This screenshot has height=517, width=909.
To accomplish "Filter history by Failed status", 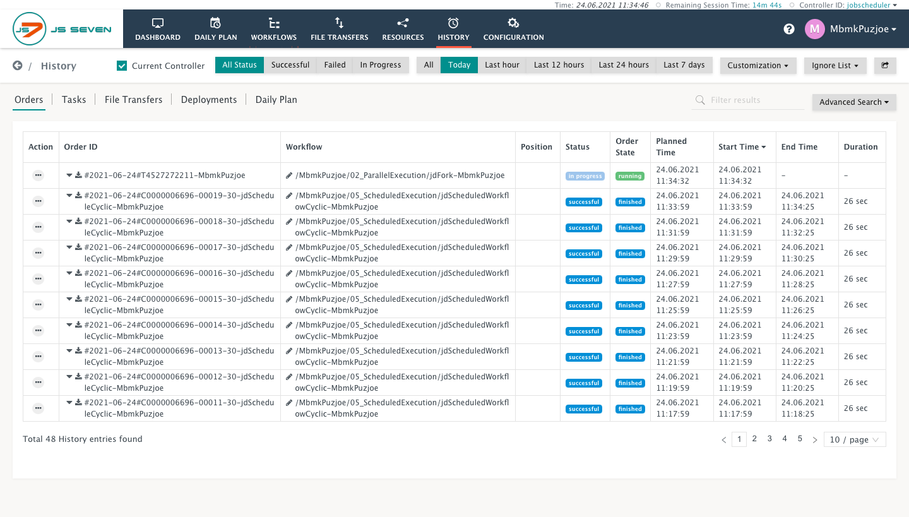I will tap(335, 65).
